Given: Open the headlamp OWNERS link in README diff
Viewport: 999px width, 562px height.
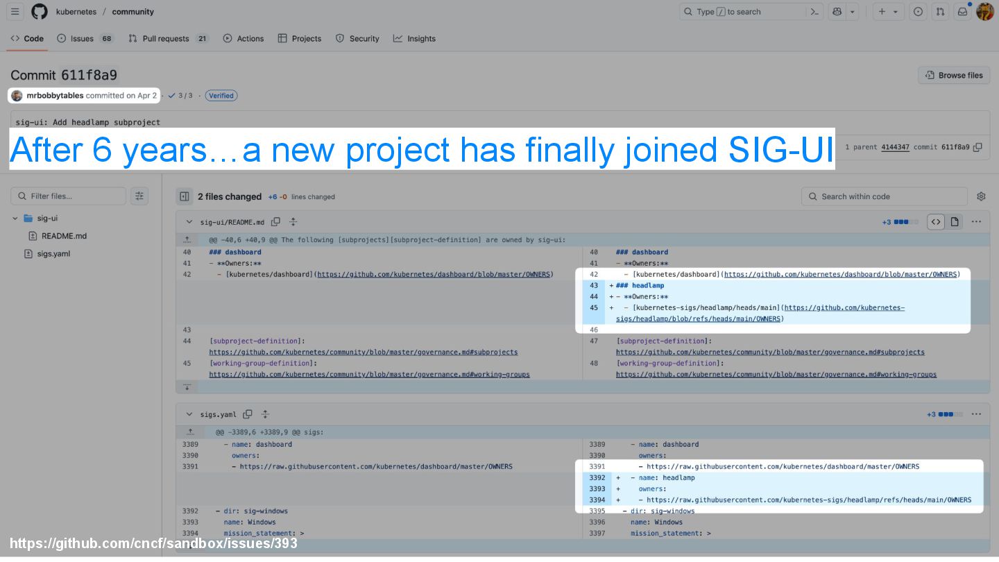Looking at the screenshot, I should (x=760, y=313).
